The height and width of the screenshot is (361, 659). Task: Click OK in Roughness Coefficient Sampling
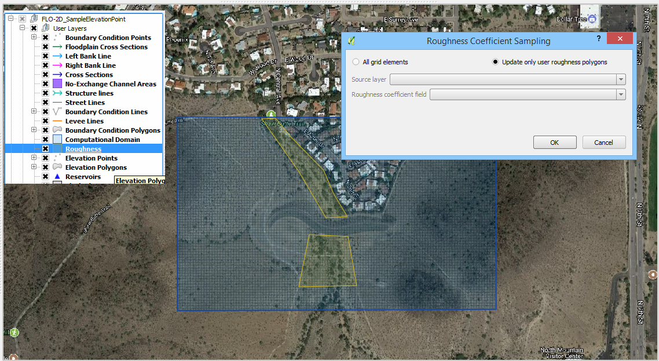pyautogui.click(x=554, y=143)
